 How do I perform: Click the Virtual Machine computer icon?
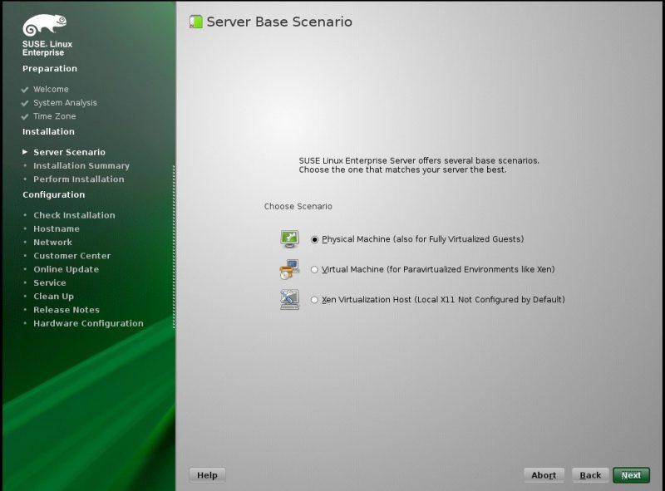pos(289,269)
